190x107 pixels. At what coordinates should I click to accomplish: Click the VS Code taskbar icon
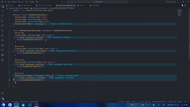(17, 105)
